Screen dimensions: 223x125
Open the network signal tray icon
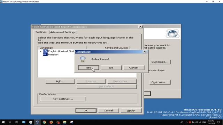pos(200,122)
